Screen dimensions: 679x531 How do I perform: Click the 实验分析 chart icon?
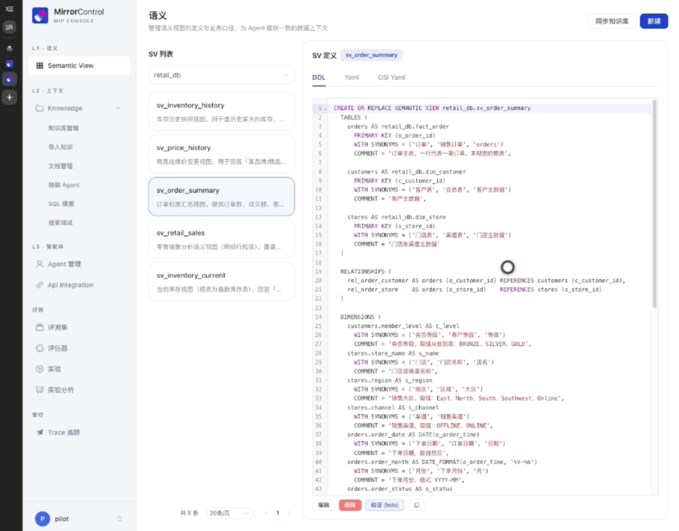click(x=40, y=390)
